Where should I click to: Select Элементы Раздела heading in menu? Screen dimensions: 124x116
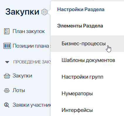(80, 26)
